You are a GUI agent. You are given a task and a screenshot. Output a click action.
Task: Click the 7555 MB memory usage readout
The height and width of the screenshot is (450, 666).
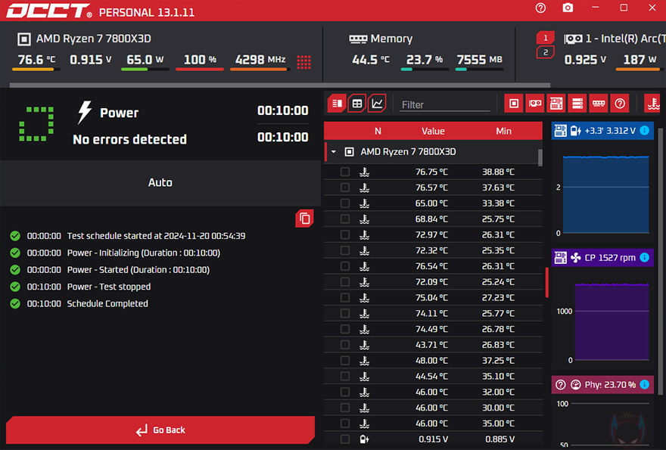[x=480, y=60]
